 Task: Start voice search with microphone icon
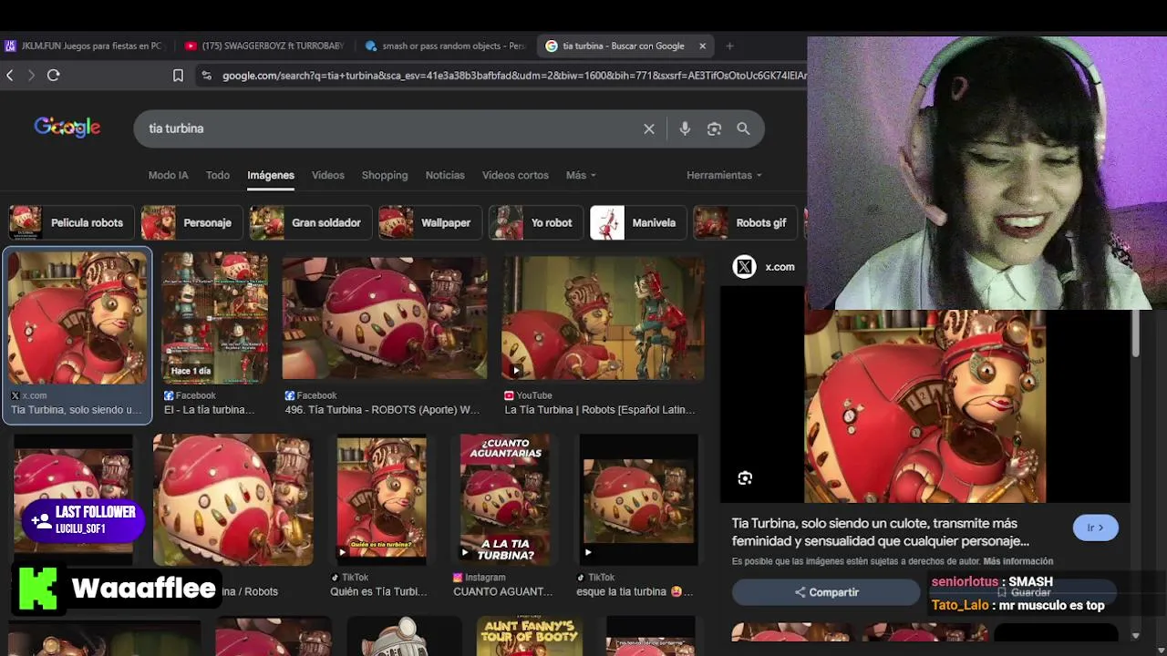[685, 128]
